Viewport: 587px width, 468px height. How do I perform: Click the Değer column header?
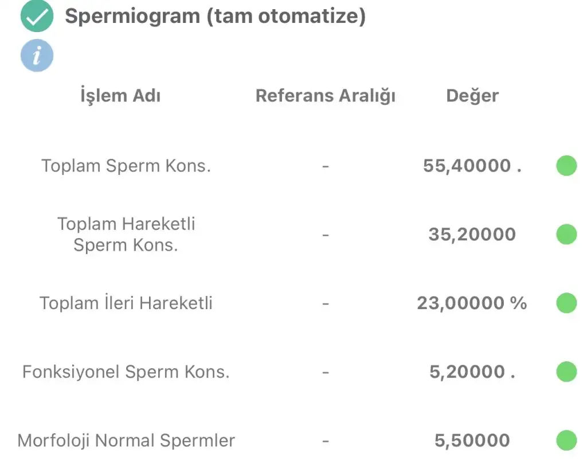(472, 95)
